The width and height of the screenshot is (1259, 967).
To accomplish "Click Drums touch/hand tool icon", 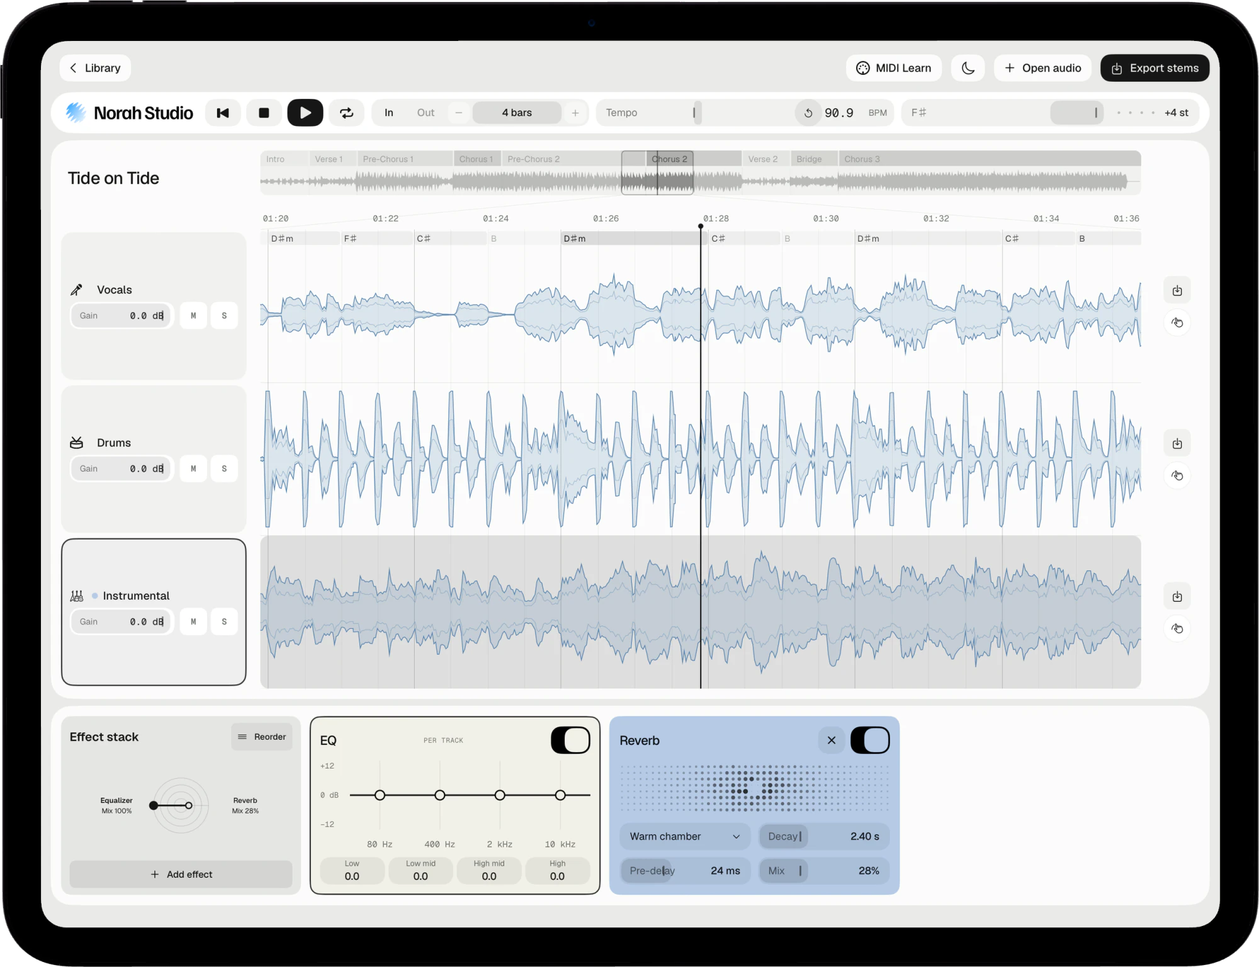I will 1177,475.
